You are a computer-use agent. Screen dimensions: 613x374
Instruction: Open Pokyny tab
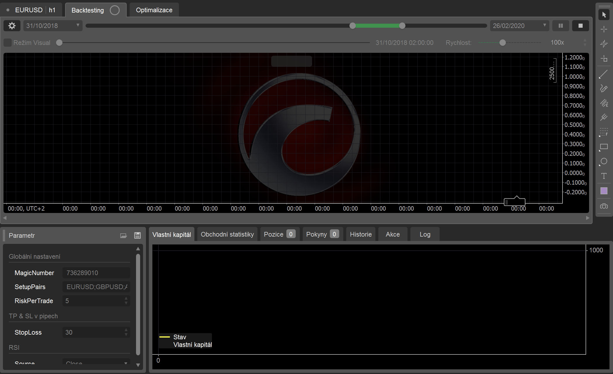click(323, 234)
